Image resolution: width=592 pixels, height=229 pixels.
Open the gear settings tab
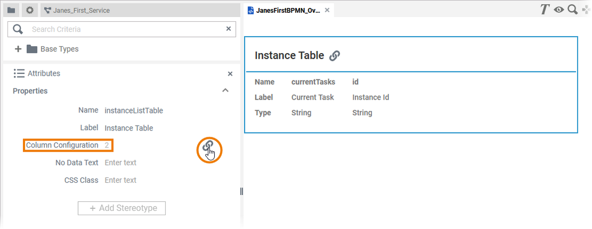(30, 10)
